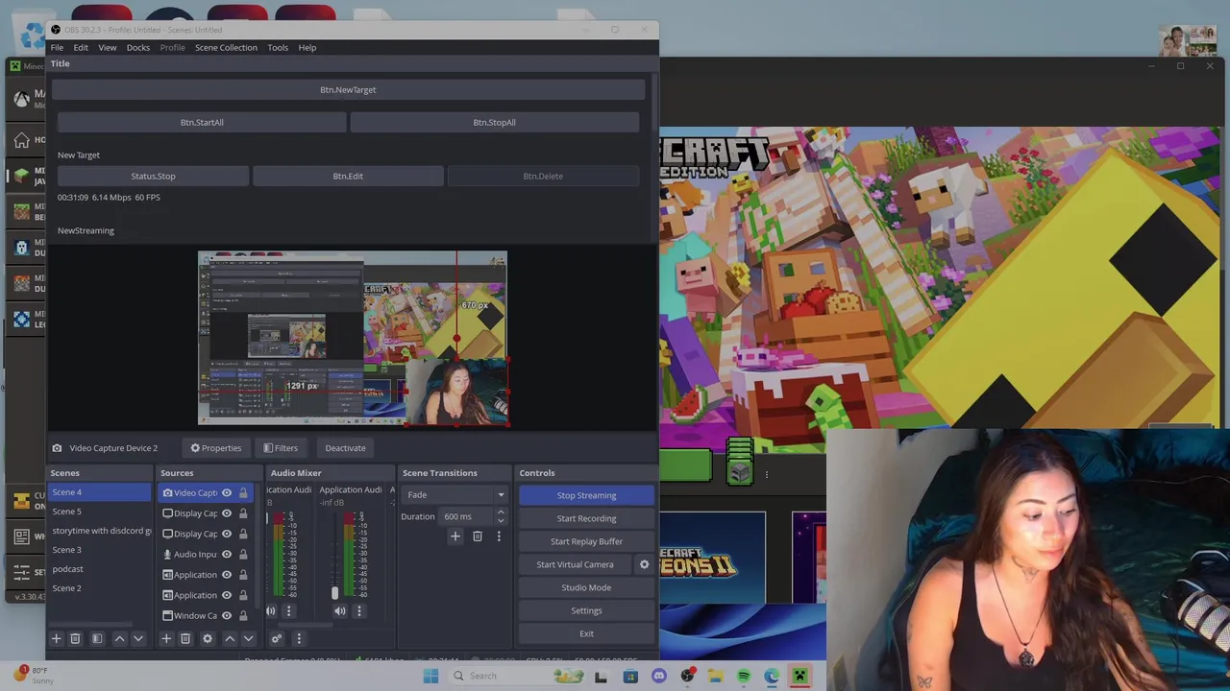Click Btn.NewTarget button
Image resolution: width=1230 pixels, height=691 pixels.
pos(348,89)
